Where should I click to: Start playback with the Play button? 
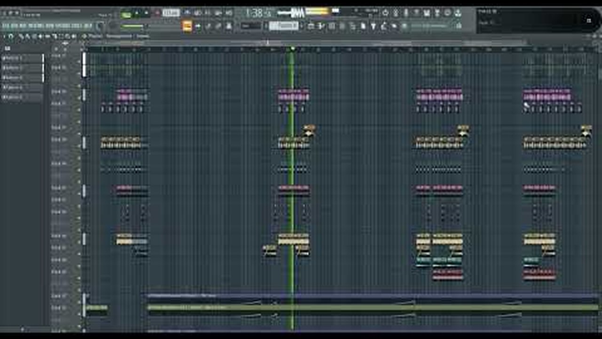coord(137,14)
